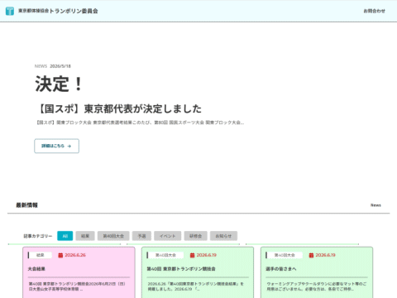Open the 選手の皆さまへ article card
Viewport: 397px width, 298px height.
tap(317, 272)
